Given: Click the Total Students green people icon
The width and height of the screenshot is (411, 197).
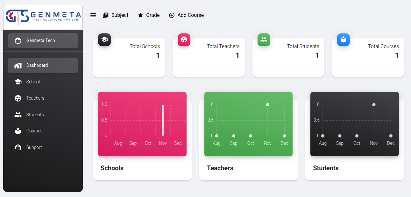Looking at the screenshot, I should point(264,40).
